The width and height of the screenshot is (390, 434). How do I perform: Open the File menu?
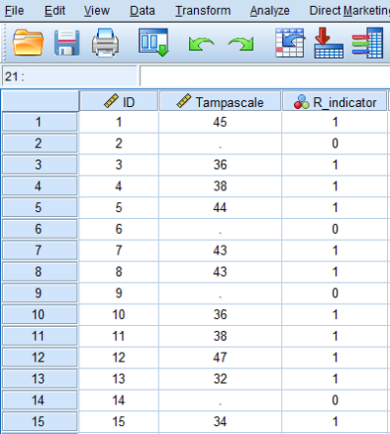coord(15,11)
